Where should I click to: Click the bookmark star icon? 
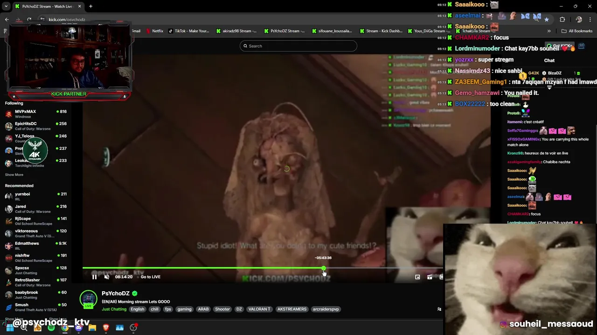tap(547, 20)
